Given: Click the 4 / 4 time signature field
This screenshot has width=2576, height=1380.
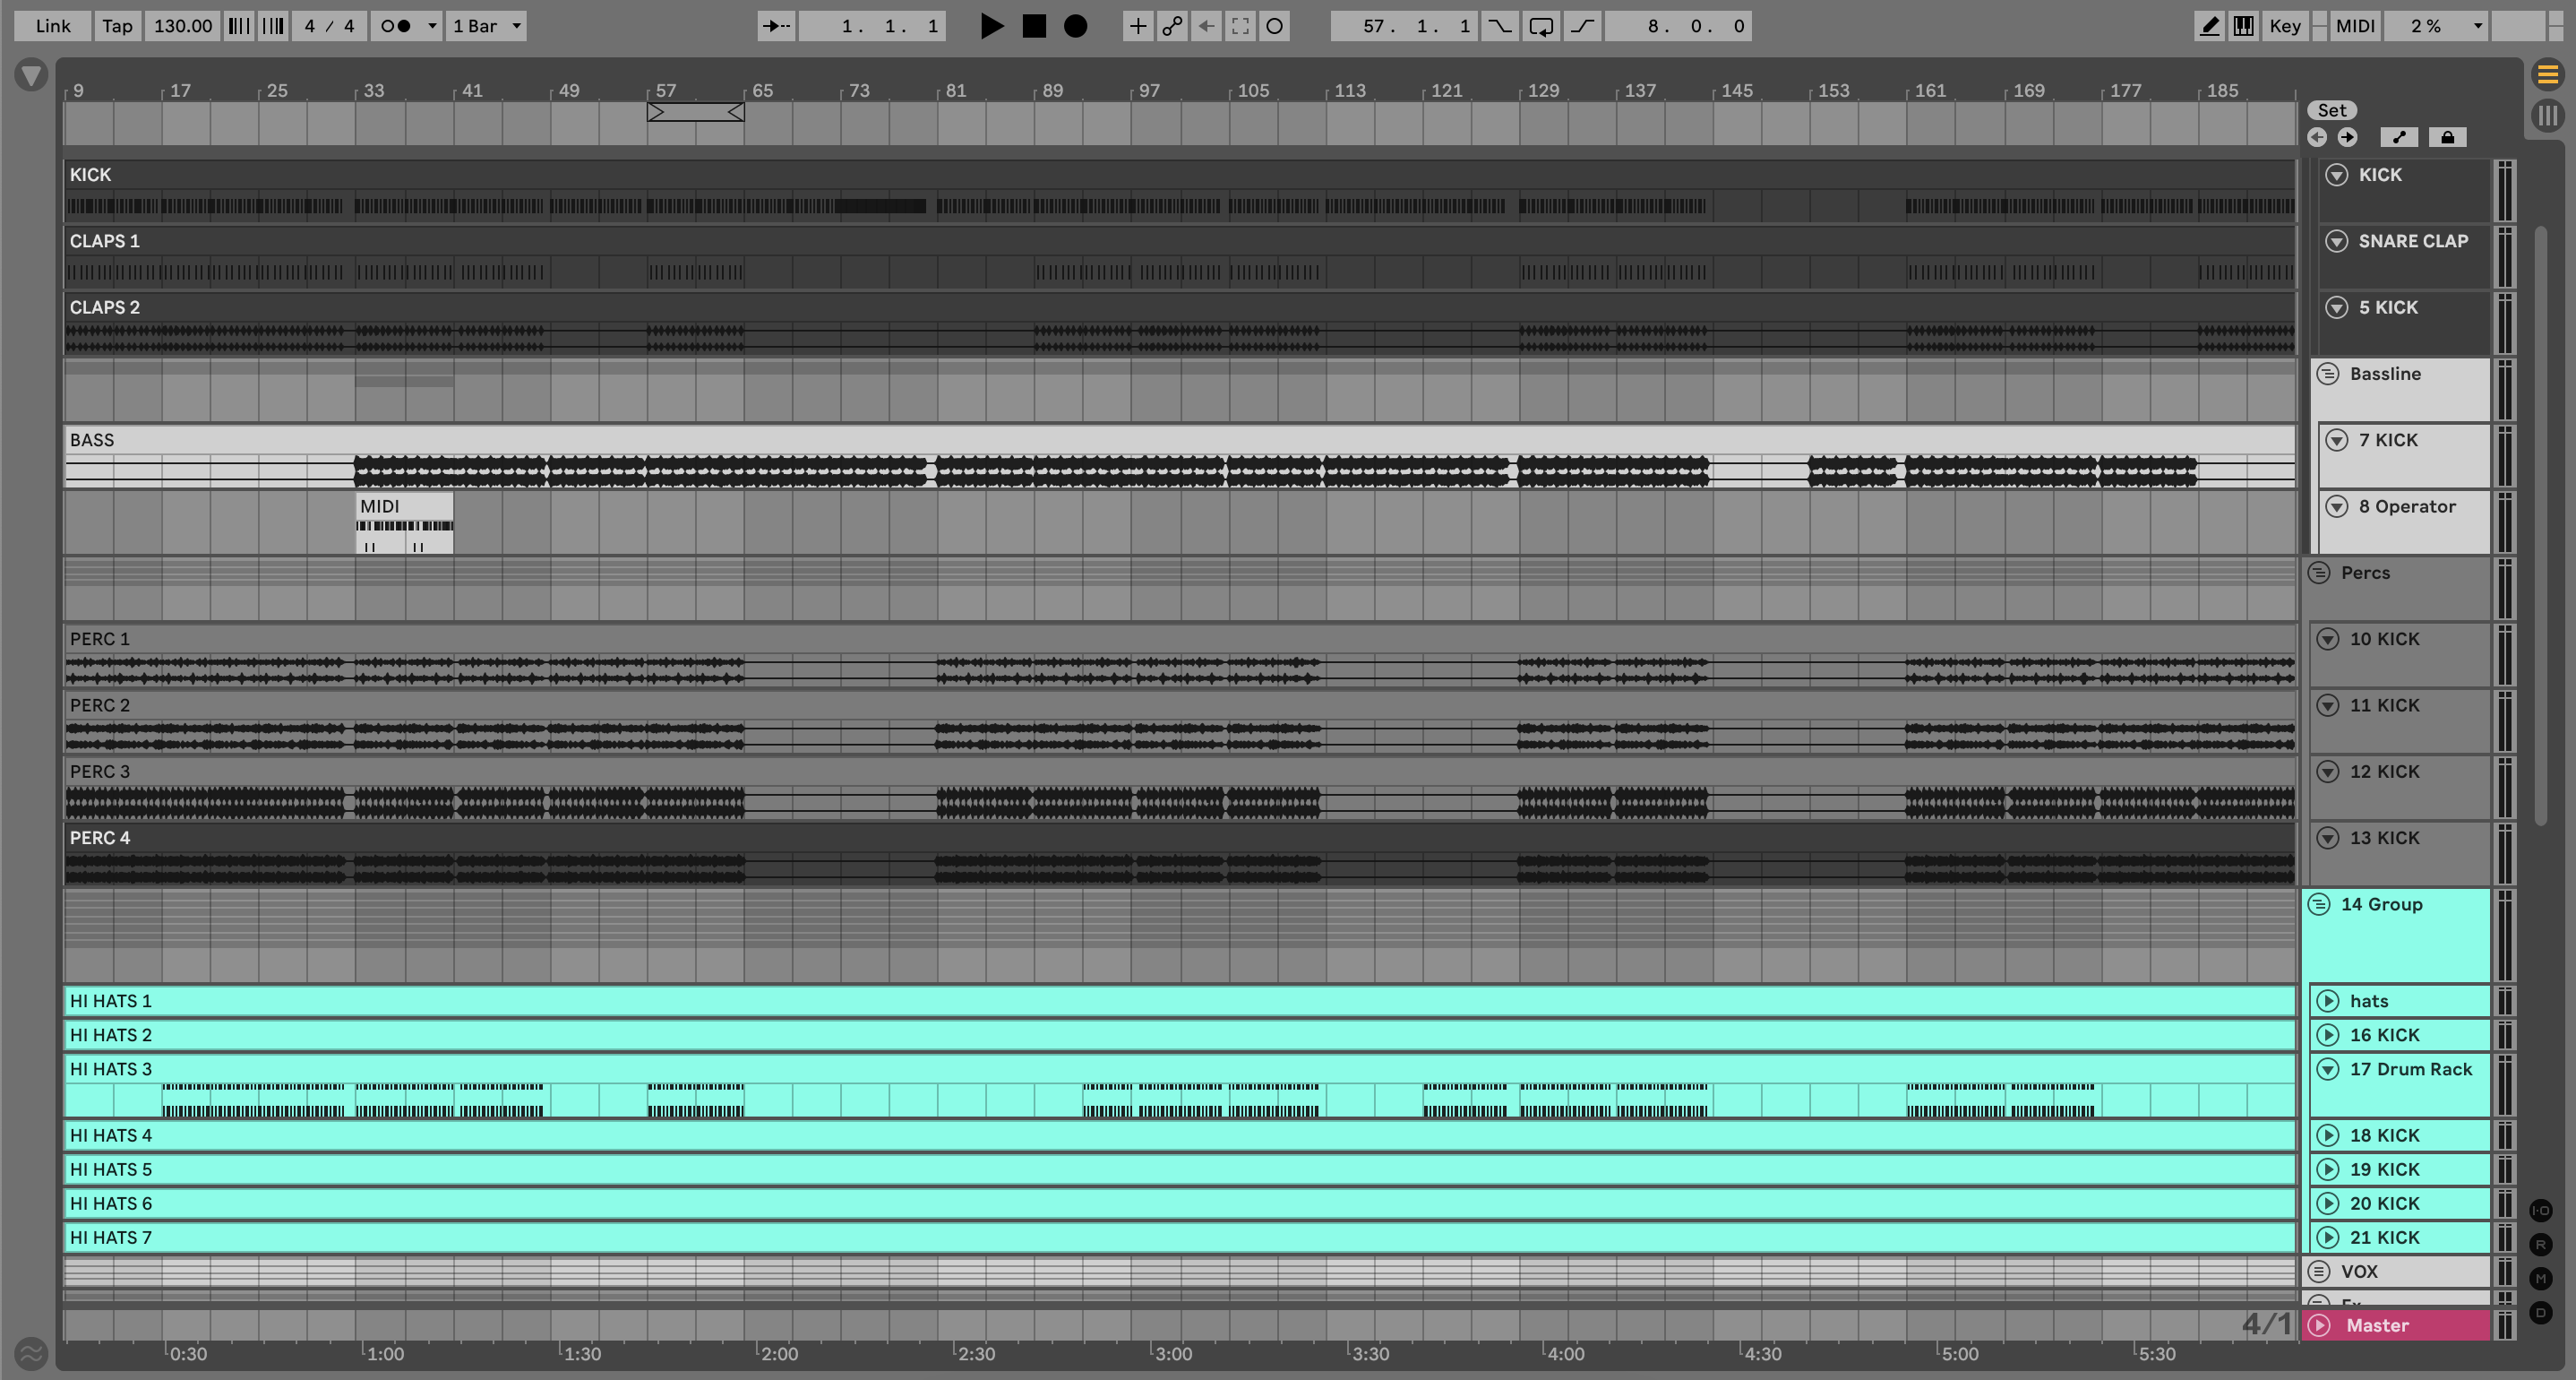Looking at the screenshot, I should [329, 26].
